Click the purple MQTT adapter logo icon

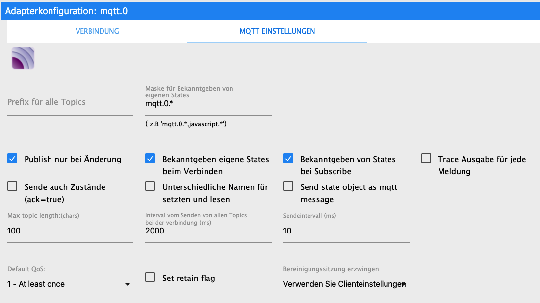click(x=23, y=58)
